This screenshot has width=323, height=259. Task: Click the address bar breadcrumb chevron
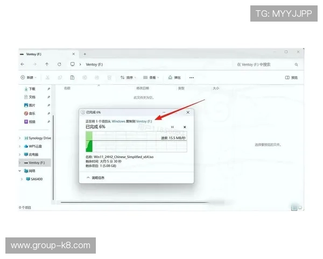point(80,64)
